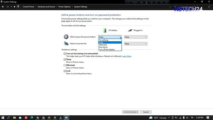Open the taskbar clock showing 8:26 PM

(200, 118)
